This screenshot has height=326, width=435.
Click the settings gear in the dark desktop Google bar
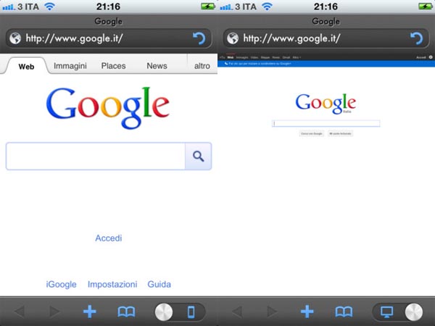(x=431, y=57)
